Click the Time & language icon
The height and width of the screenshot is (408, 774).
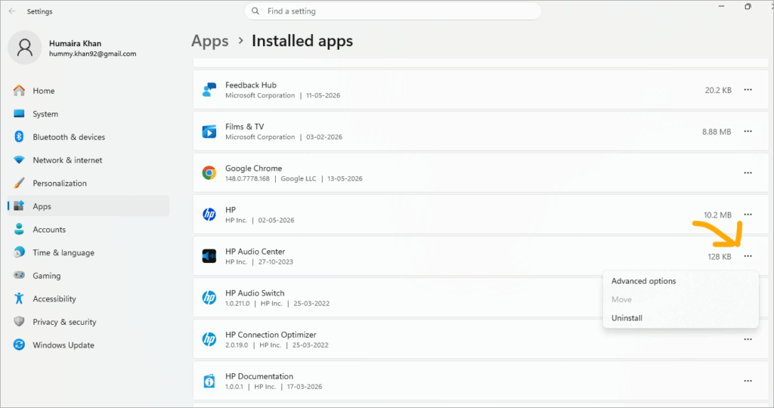coord(19,252)
